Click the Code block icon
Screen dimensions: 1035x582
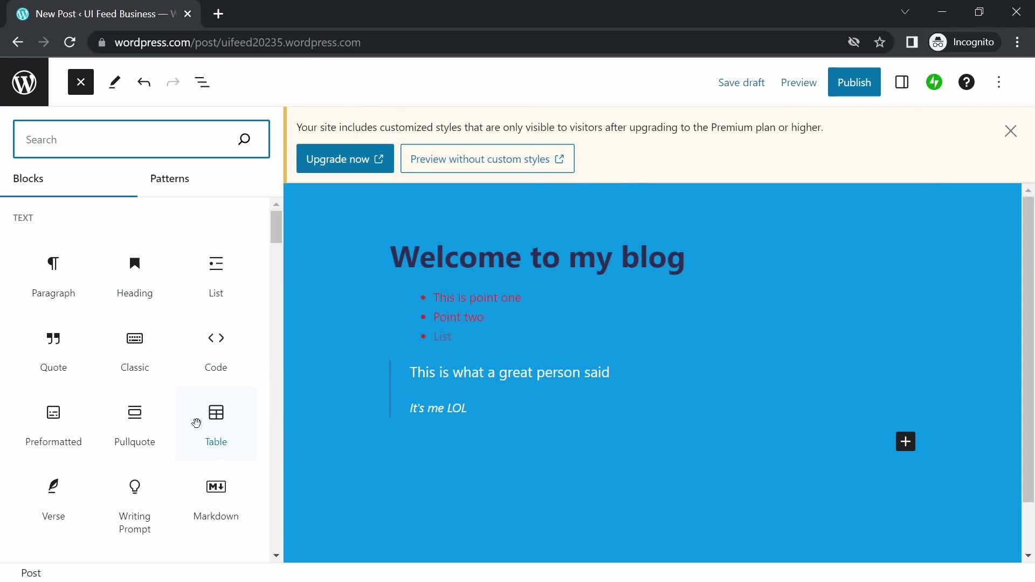216,337
